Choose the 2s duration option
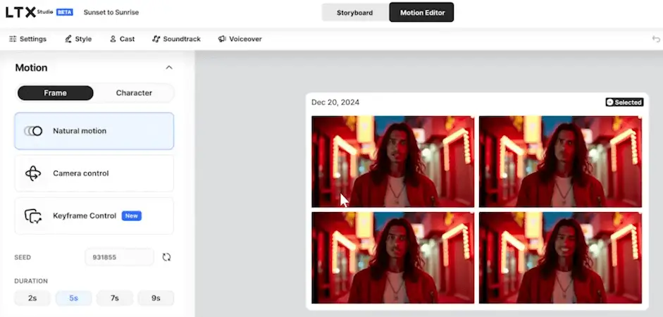The image size is (663, 317). [32, 298]
